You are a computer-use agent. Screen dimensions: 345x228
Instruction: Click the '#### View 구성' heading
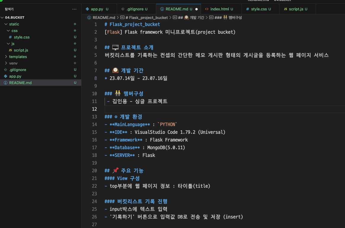point(122,178)
